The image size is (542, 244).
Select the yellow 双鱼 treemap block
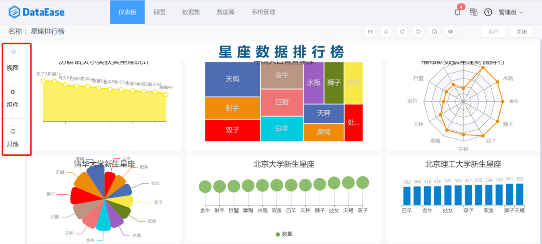click(354, 83)
